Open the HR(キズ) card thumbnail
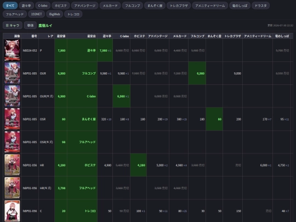Image resolution: width=296 pixels, height=222 pixels. click(12, 187)
